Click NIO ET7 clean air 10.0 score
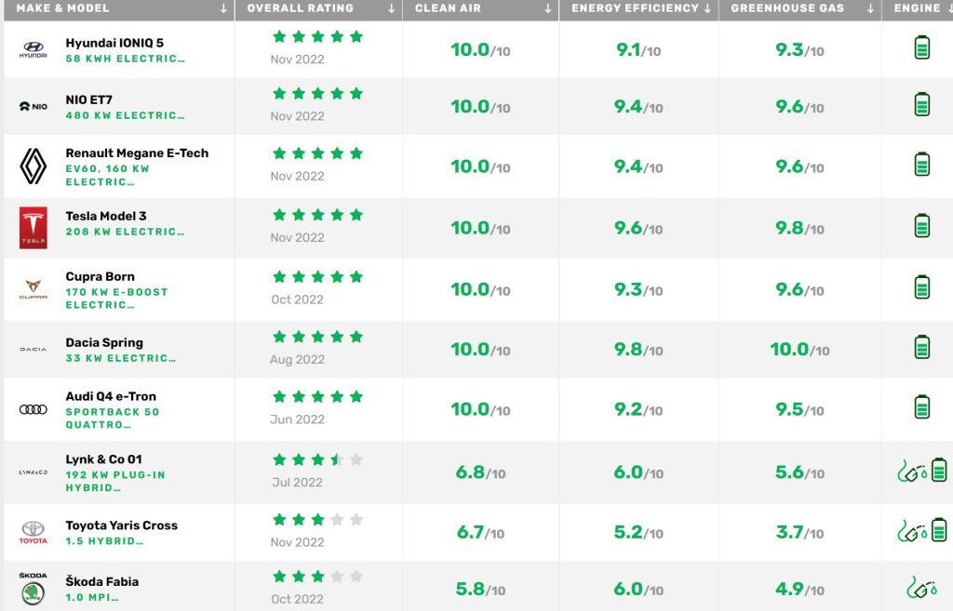The height and width of the screenshot is (611, 953). (481, 107)
